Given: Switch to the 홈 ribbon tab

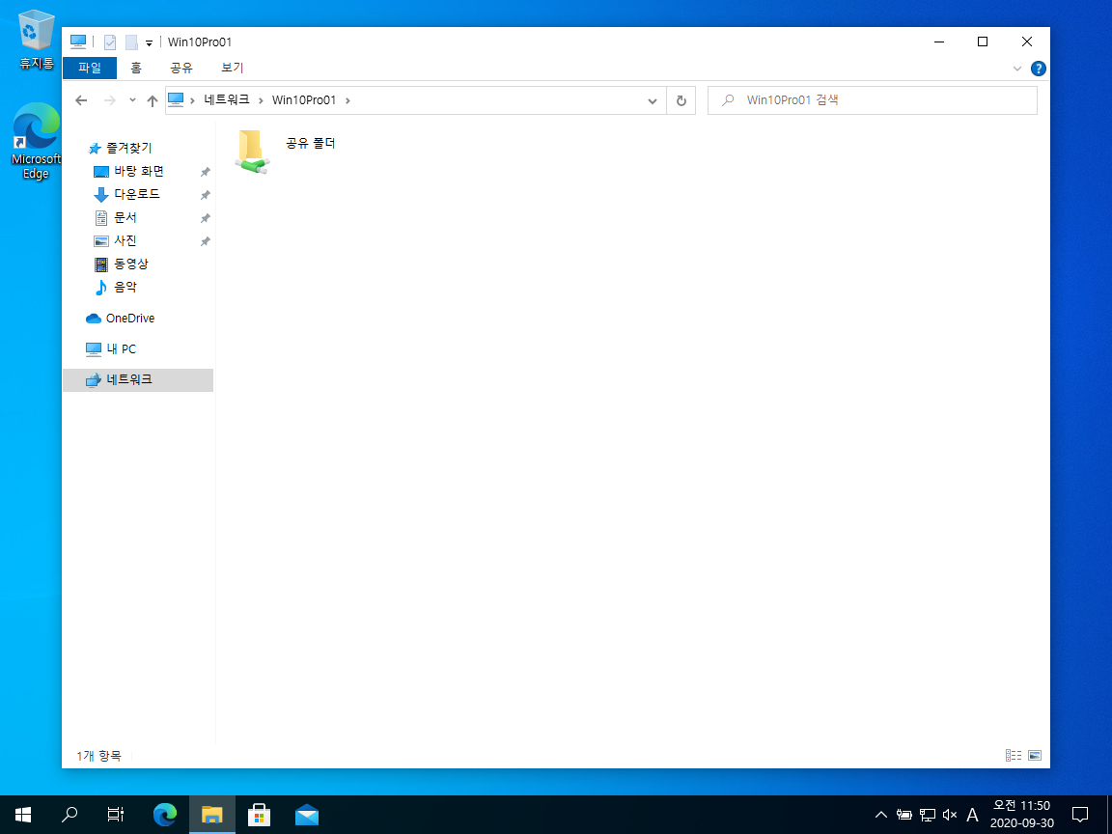Looking at the screenshot, I should point(135,69).
